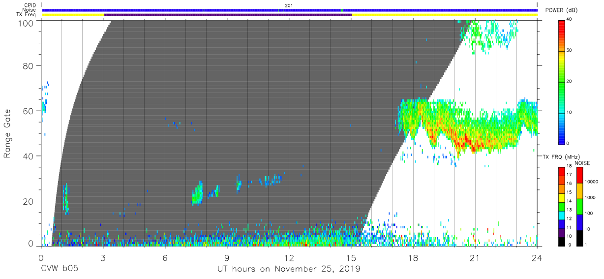Viewport: 604px width, 279px height.
Task: Click the green 13–14 MHz swatch in TX FRQ legend
Action: [x=562, y=206]
